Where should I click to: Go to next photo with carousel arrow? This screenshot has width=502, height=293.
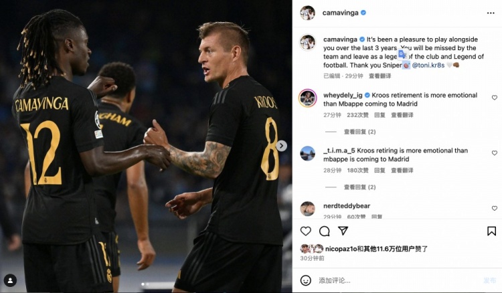point(281,146)
